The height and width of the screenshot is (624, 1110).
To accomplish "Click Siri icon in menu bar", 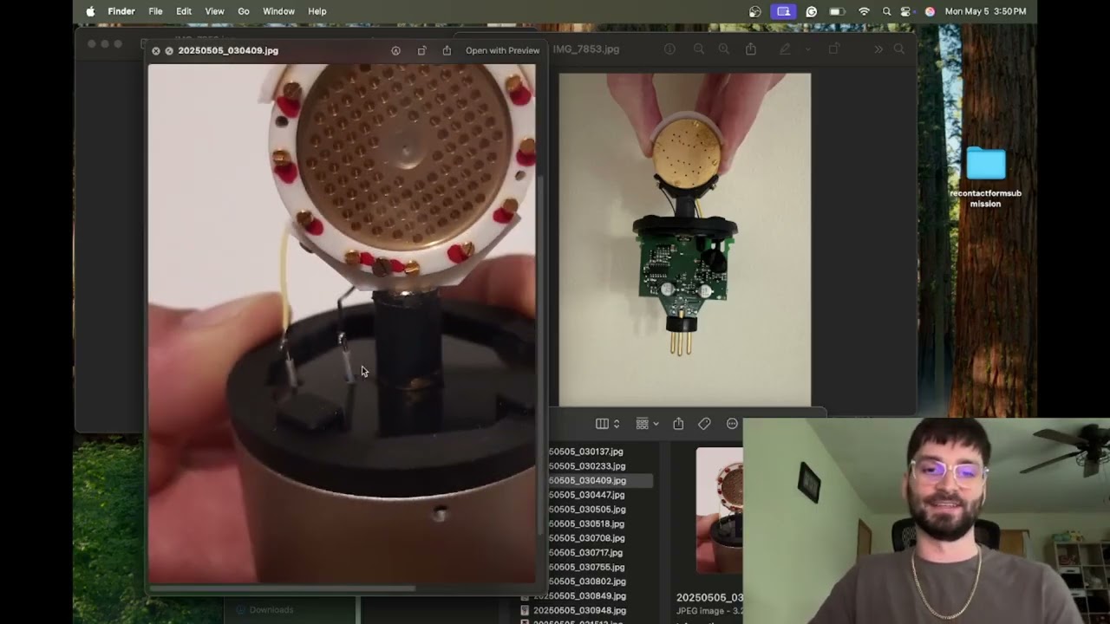I will point(930,11).
